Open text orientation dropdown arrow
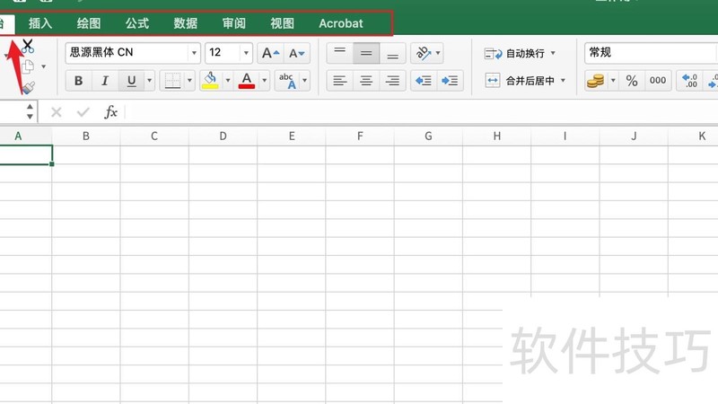718x404 pixels. [438, 53]
